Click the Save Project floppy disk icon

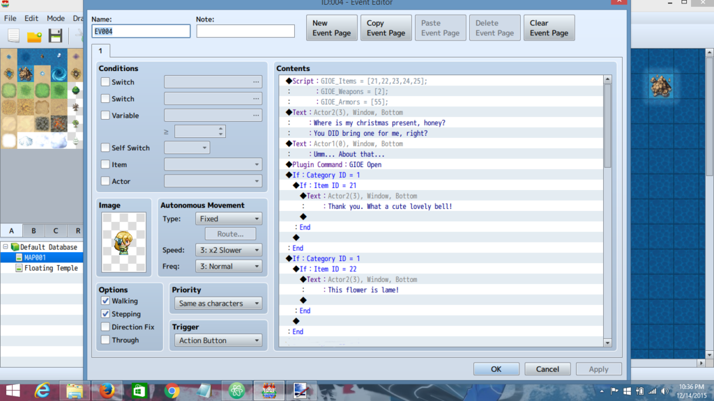(x=56, y=36)
